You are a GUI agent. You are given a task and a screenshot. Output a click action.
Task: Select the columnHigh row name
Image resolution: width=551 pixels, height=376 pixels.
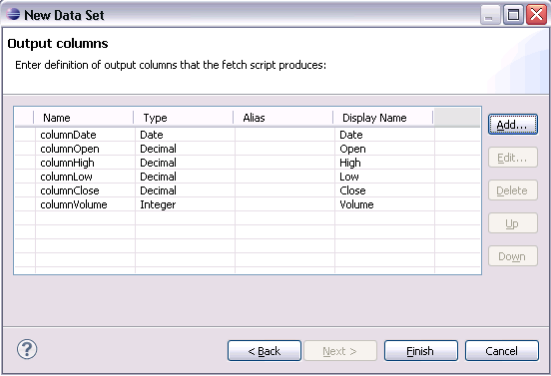(x=67, y=163)
